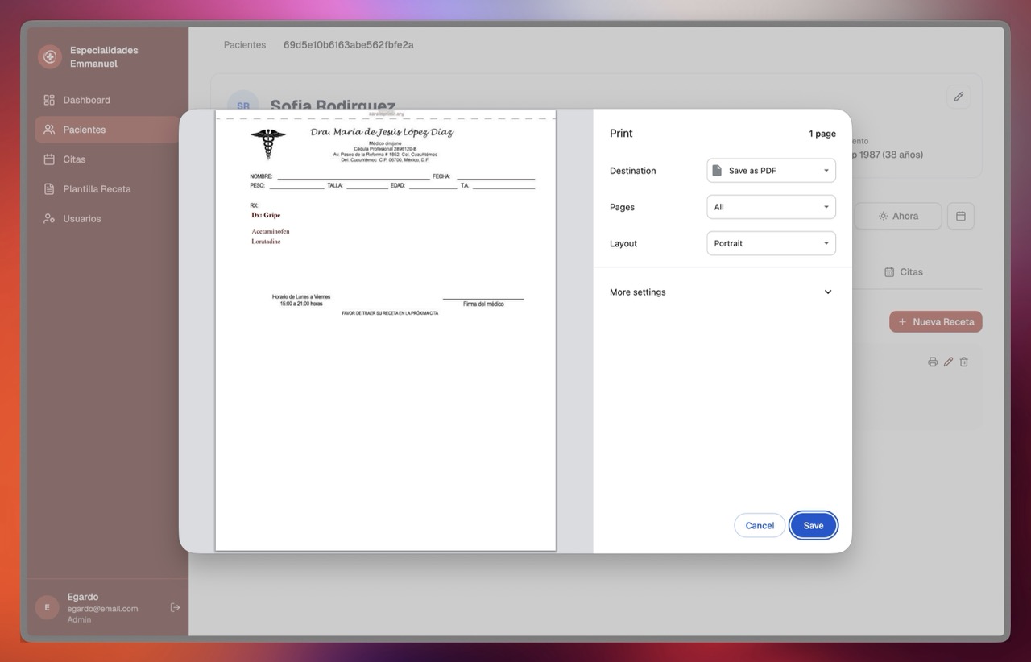Viewport: 1031px width, 662px height.
Task: Click the prescription page preview thumbnail
Action: click(x=385, y=330)
